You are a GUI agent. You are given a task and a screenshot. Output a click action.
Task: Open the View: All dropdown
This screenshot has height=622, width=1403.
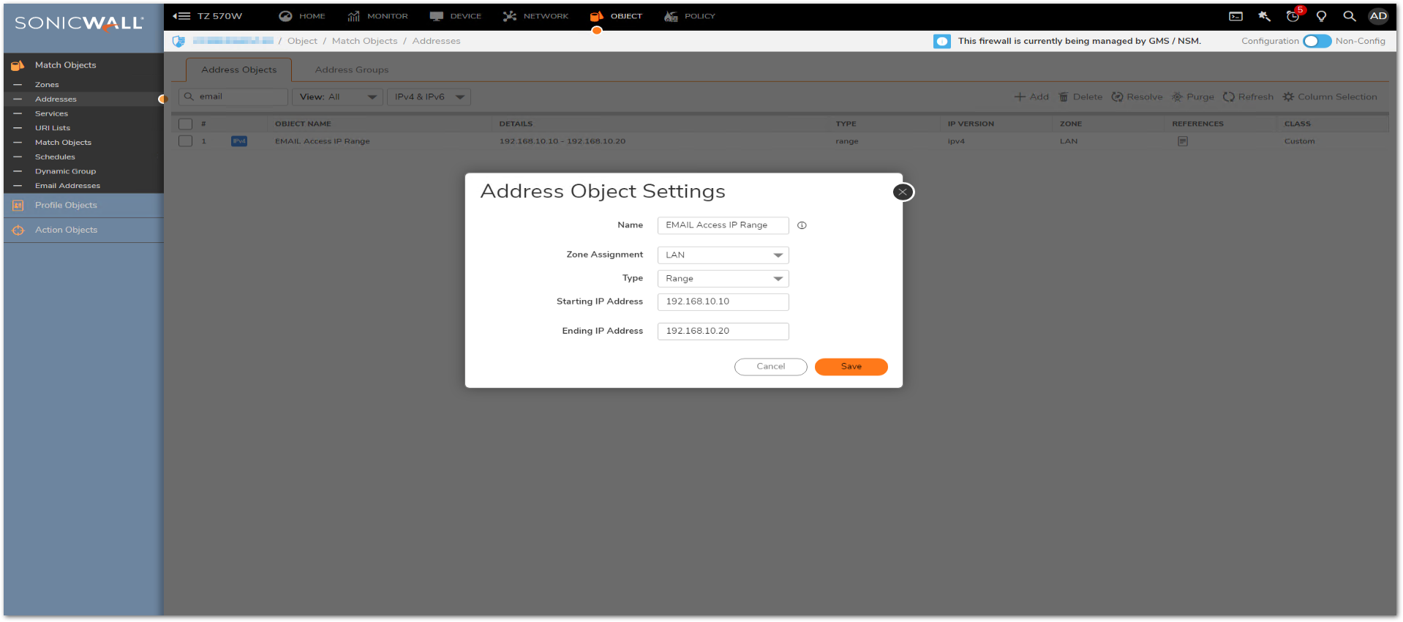tap(337, 97)
